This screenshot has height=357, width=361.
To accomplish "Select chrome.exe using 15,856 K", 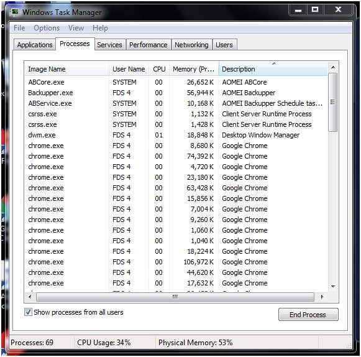I will click(x=176, y=198).
